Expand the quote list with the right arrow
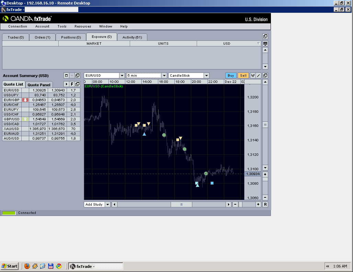This screenshot has height=272, width=353. pos(66,84)
